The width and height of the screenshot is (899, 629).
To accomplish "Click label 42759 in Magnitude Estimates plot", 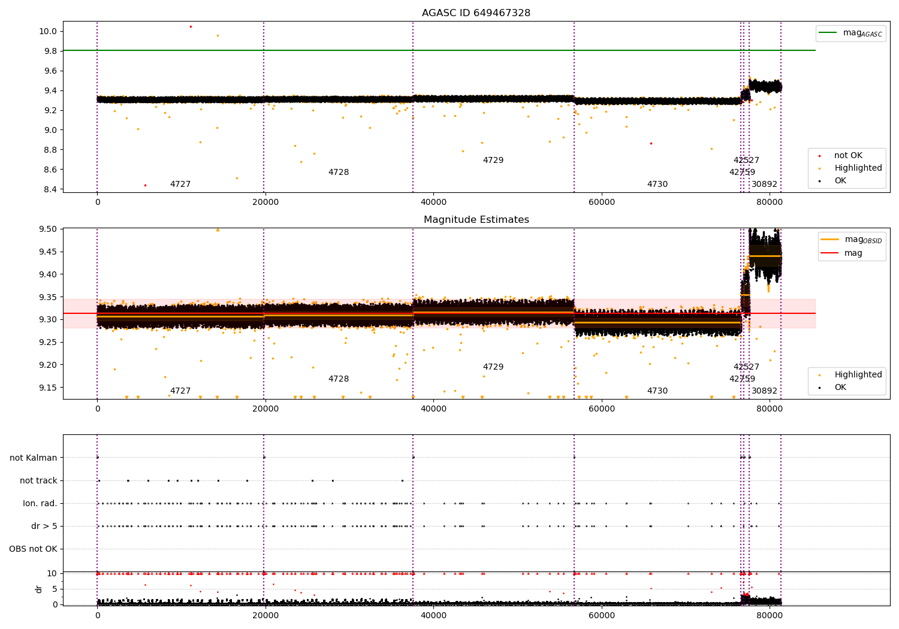I will [x=742, y=379].
